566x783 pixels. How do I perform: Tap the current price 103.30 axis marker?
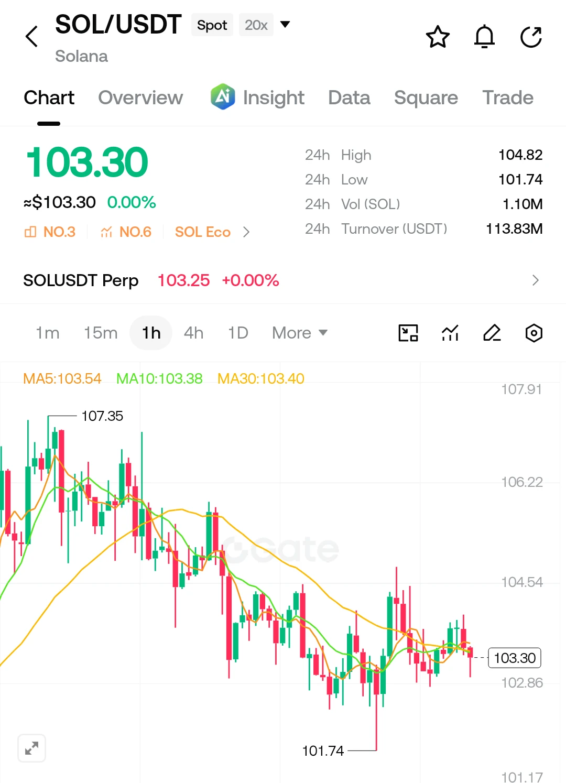[515, 658]
